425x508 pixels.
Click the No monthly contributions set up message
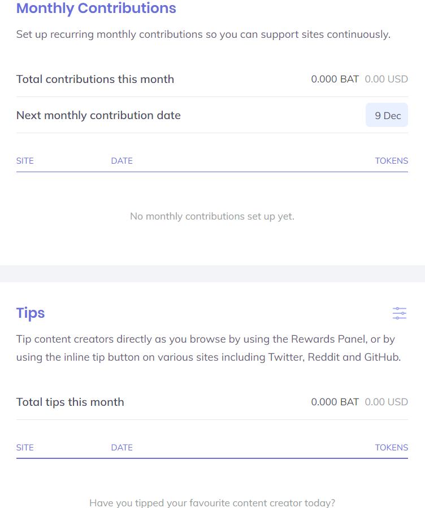pos(212,216)
